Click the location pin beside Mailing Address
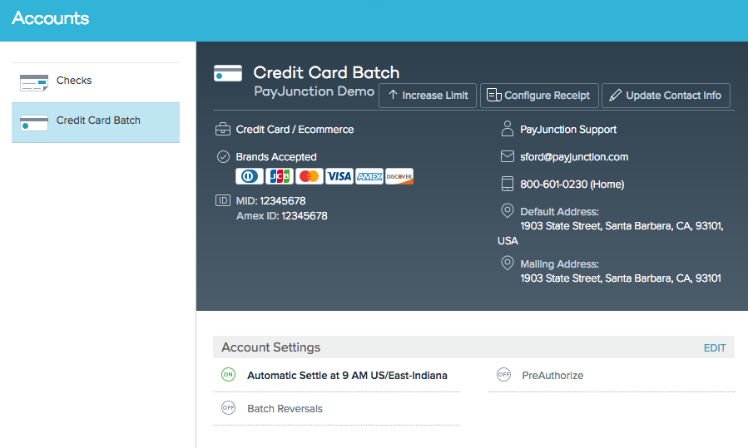This screenshot has height=448, width=748. 508,263
